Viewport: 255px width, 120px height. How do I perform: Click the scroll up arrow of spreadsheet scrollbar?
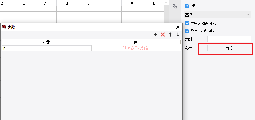click(166, 3)
